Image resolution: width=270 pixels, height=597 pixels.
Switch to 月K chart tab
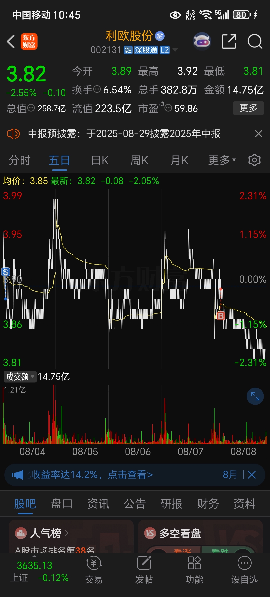(x=179, y=160)
